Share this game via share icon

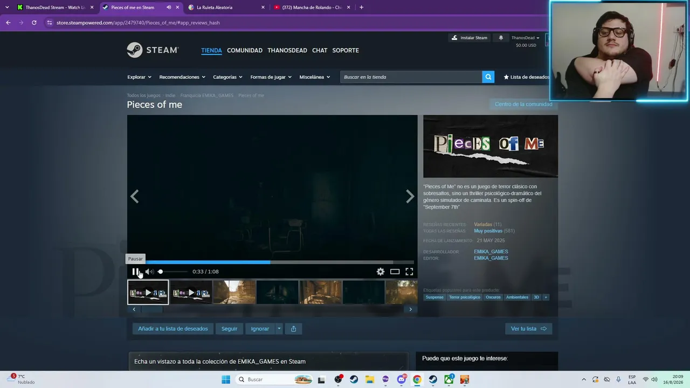point(294,329)
